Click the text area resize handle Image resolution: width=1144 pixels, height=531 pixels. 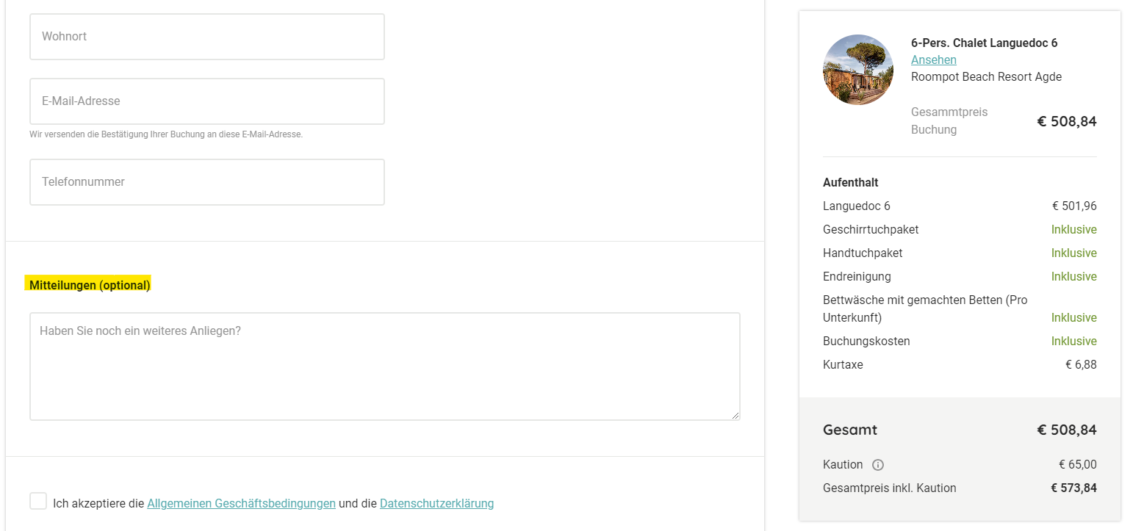pos(735,416)
